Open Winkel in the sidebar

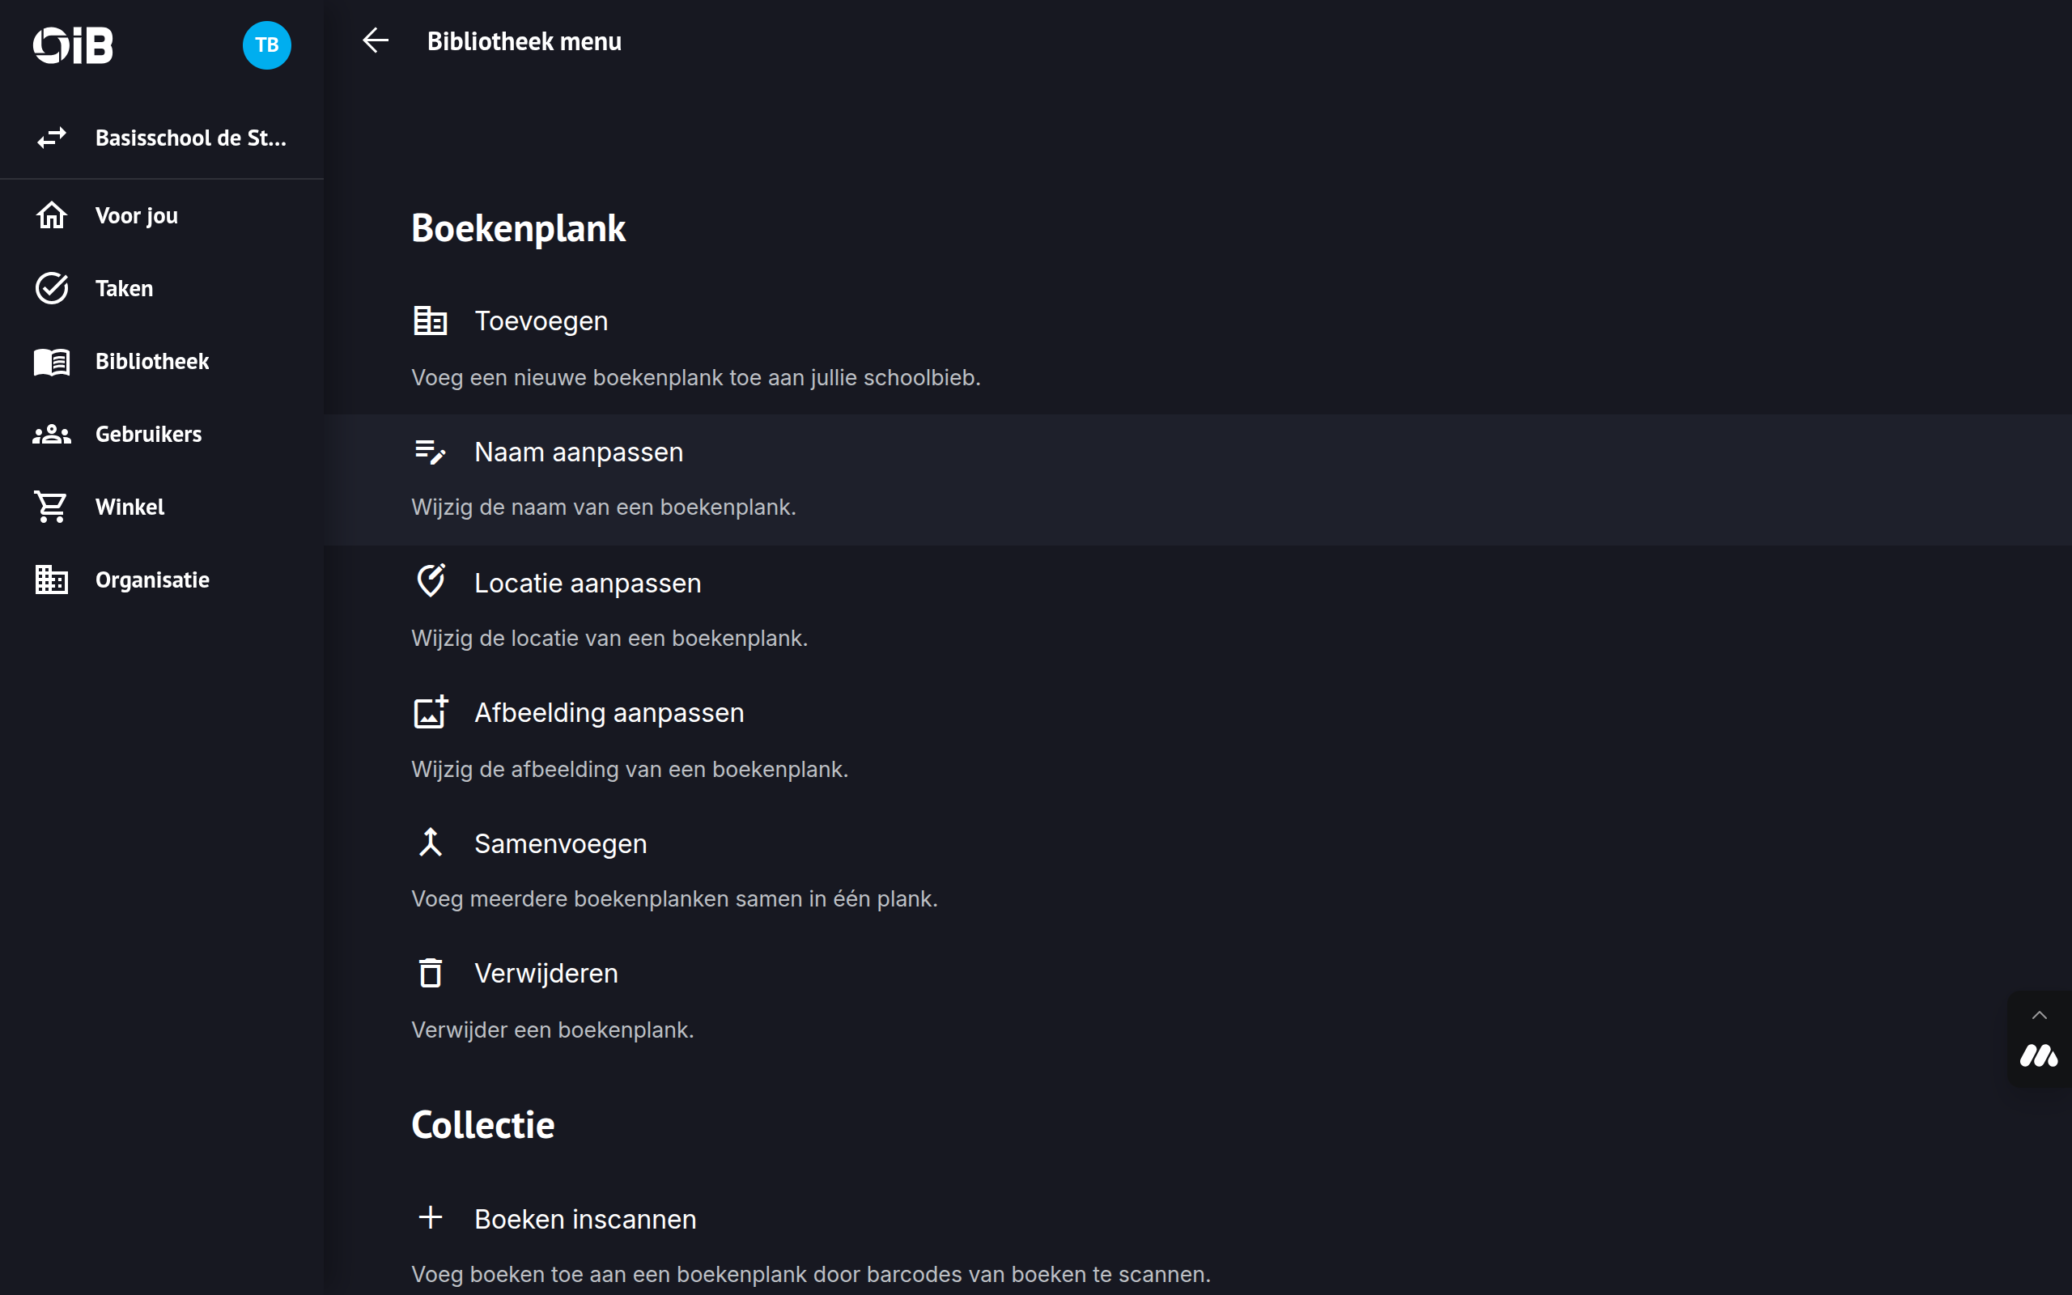[x=129, y=507]
